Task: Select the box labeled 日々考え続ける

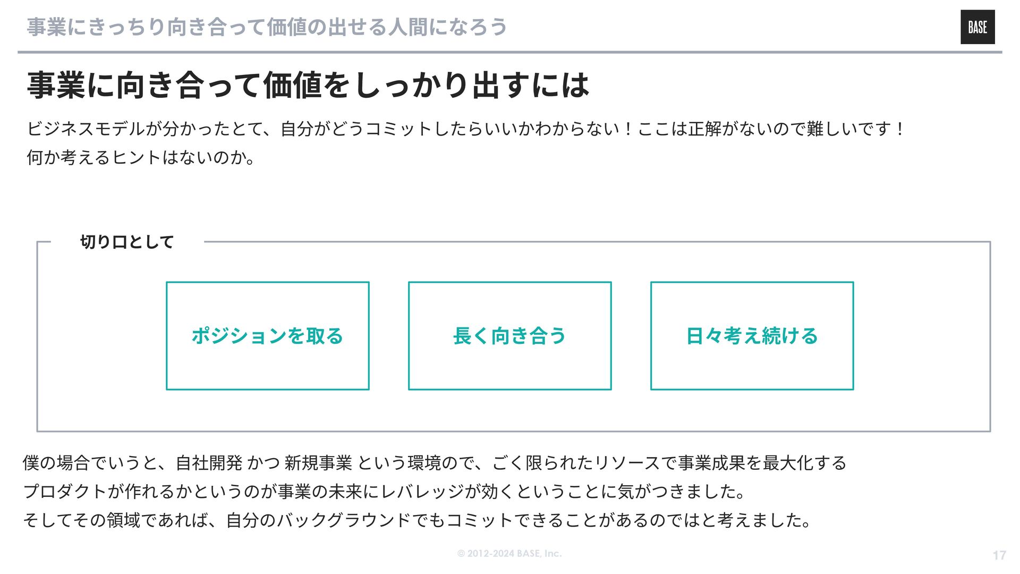Action: click(x=752, y=336)
